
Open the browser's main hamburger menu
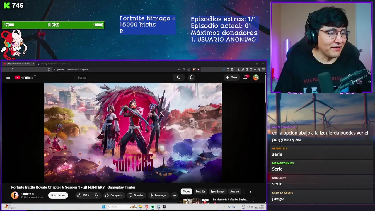coord(263,69)
